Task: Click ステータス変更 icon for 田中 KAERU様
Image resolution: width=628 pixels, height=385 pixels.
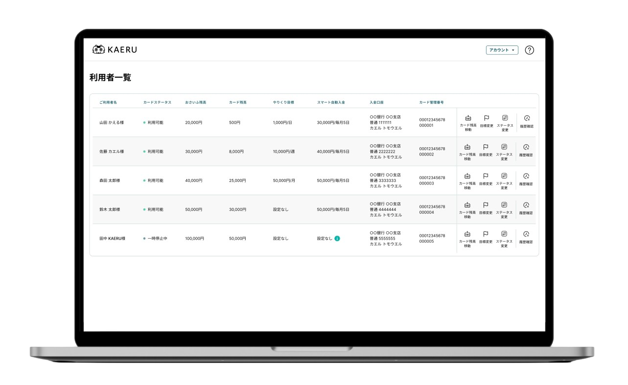Action: tap(504, 234)
